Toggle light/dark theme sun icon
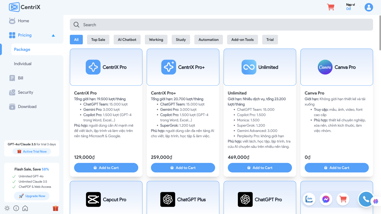 pos(7,208)
